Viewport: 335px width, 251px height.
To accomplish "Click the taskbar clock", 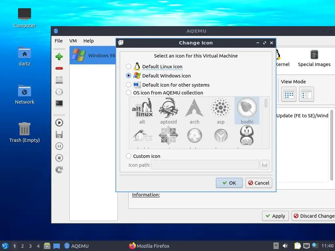I will tap(327, 246).
